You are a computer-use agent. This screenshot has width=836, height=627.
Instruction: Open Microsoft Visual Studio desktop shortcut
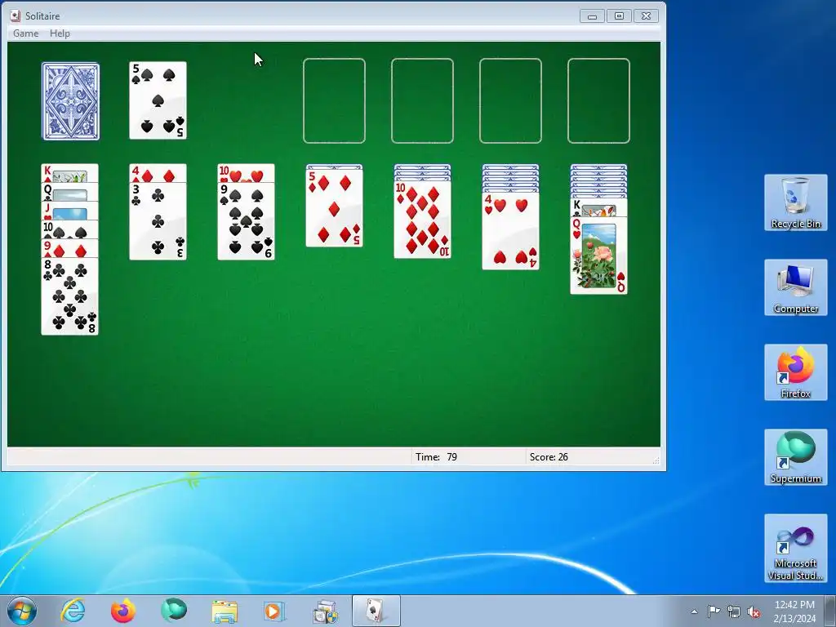click(x=795, y=548)
